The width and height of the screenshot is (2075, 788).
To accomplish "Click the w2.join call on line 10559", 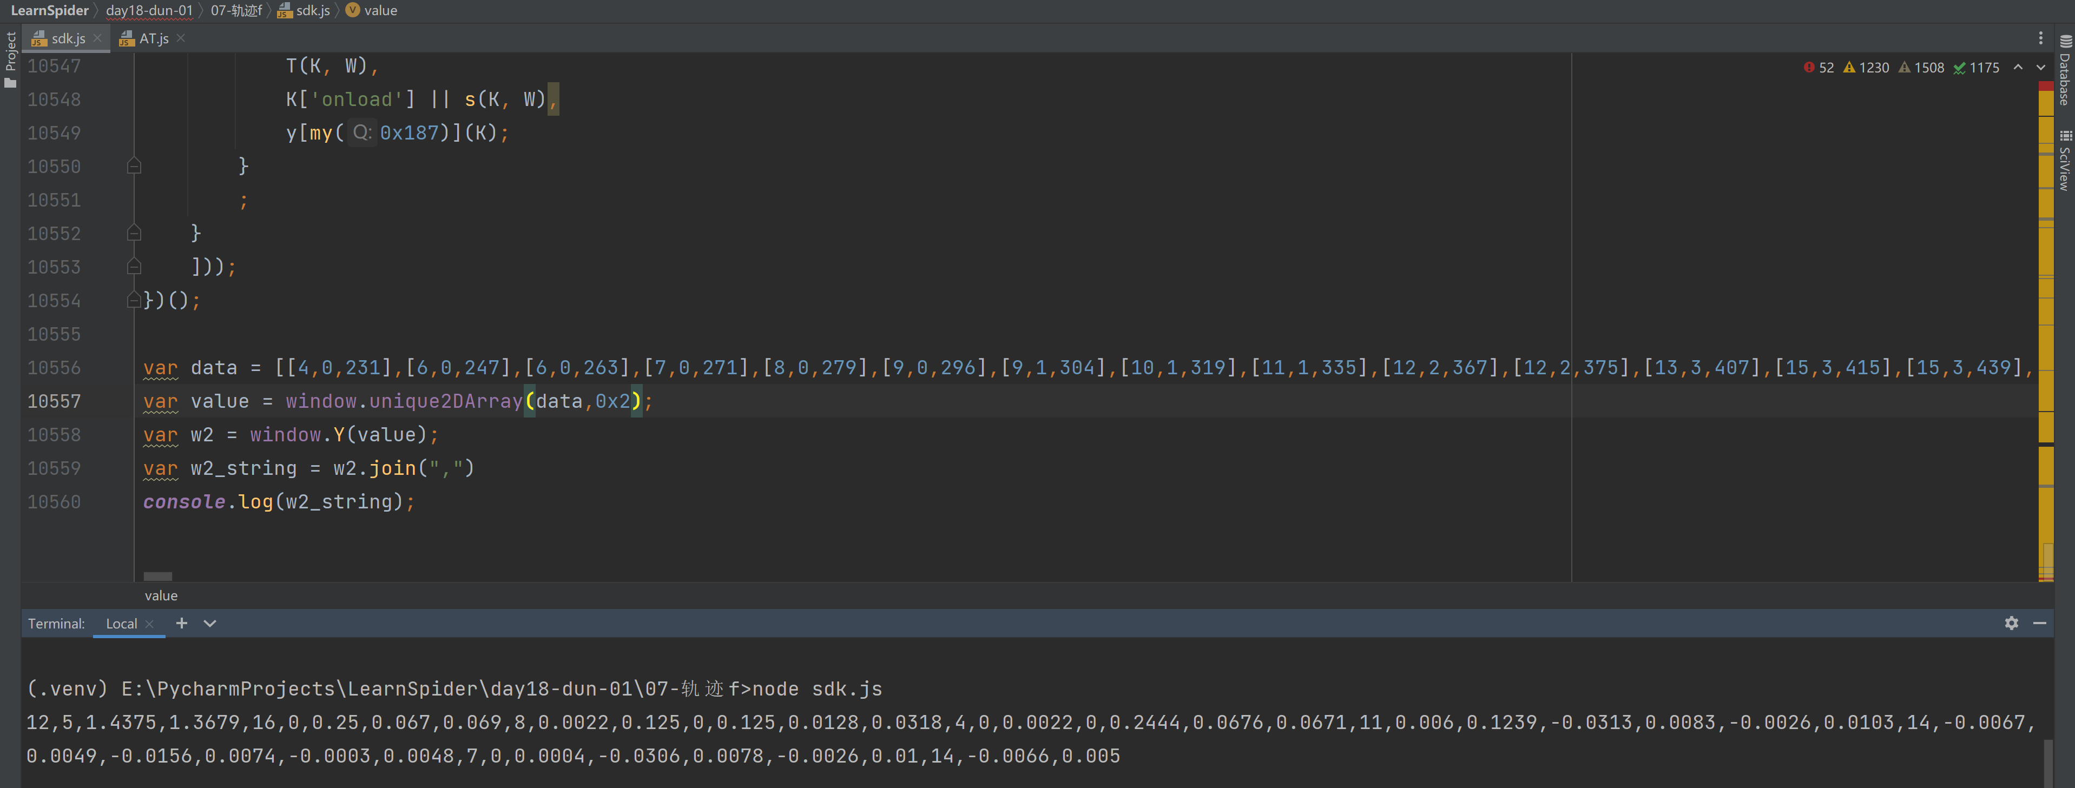I will tap(404, 468).
